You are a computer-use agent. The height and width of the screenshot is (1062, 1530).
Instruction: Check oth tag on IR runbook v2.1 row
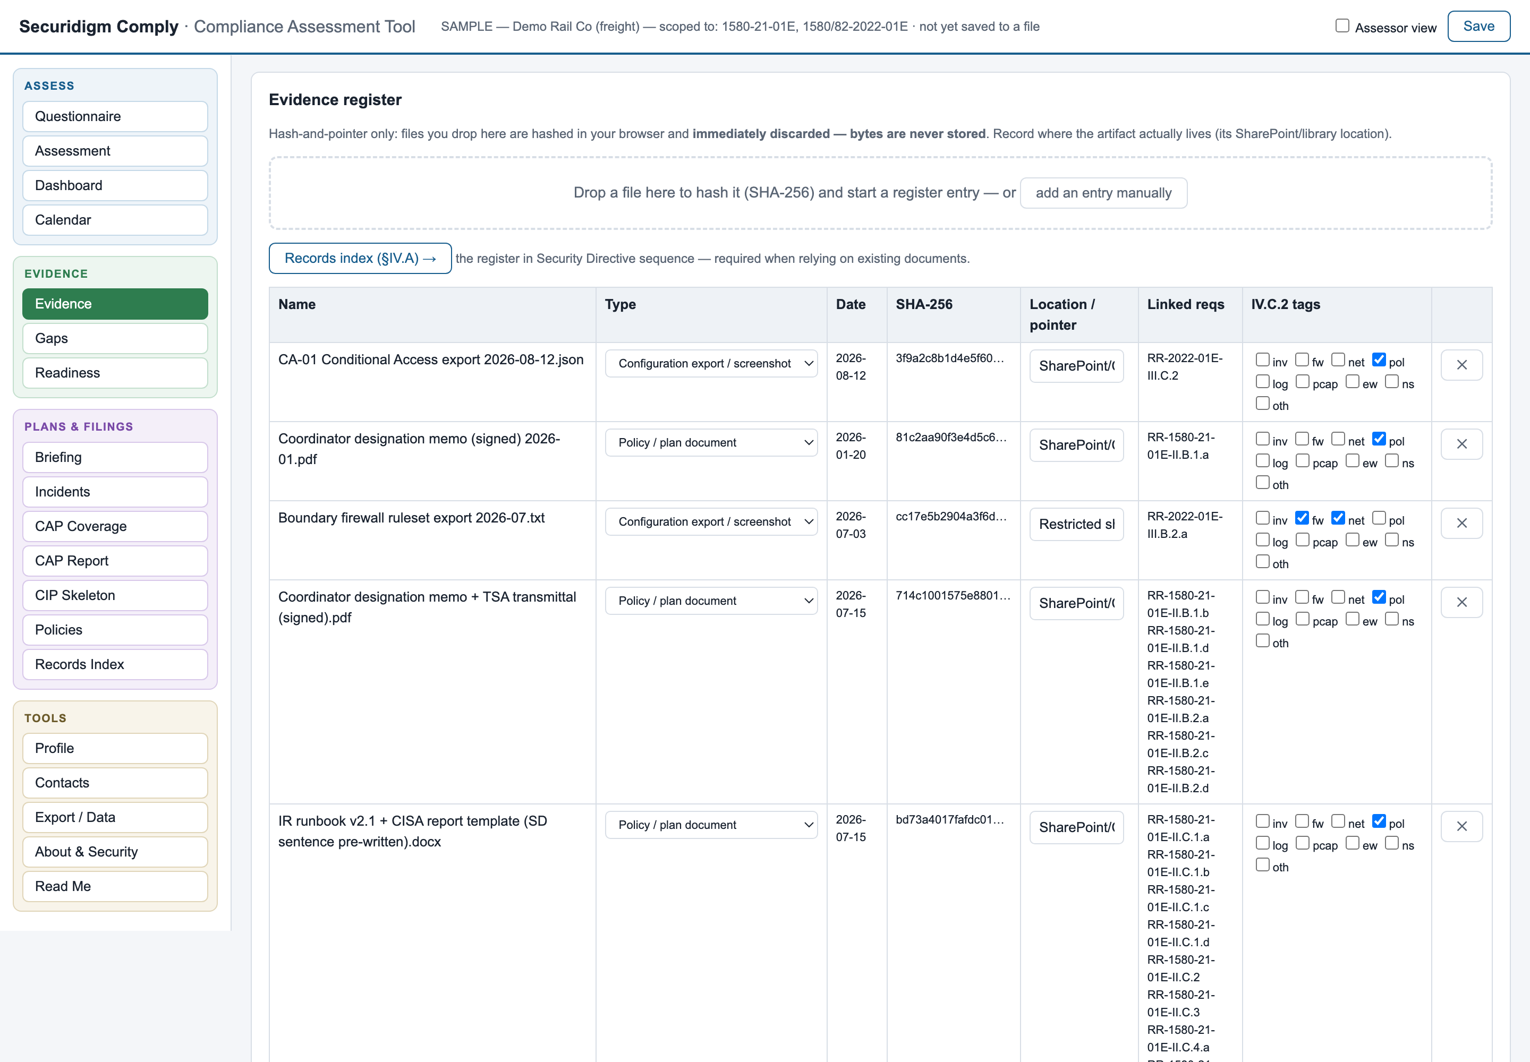[1262, 865]
